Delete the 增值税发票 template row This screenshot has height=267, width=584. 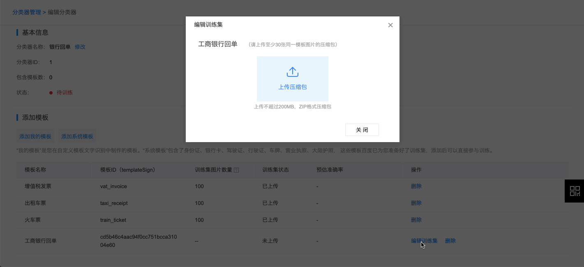(416, 186)
